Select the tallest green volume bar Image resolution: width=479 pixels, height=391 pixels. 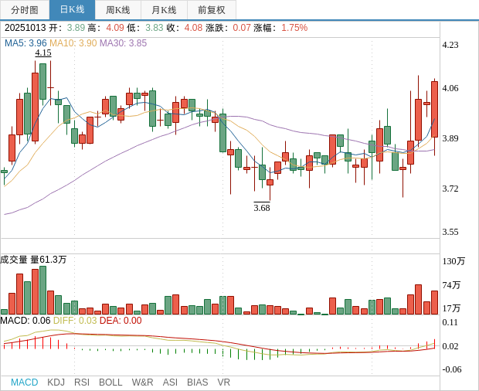42,291
